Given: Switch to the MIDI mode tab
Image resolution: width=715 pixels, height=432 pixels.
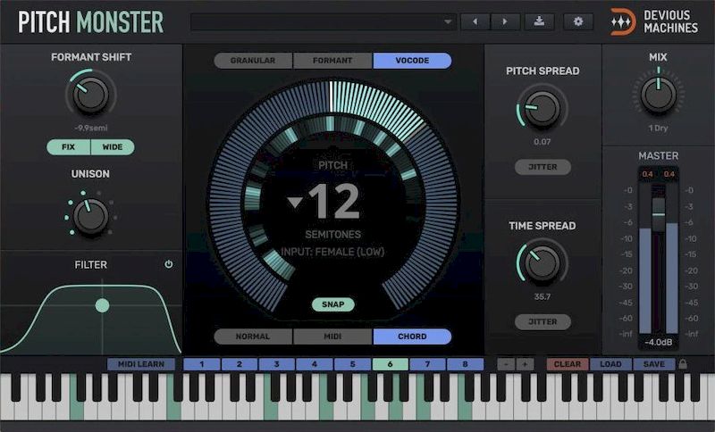Looking at the screenshot, I should coord(332,336).
